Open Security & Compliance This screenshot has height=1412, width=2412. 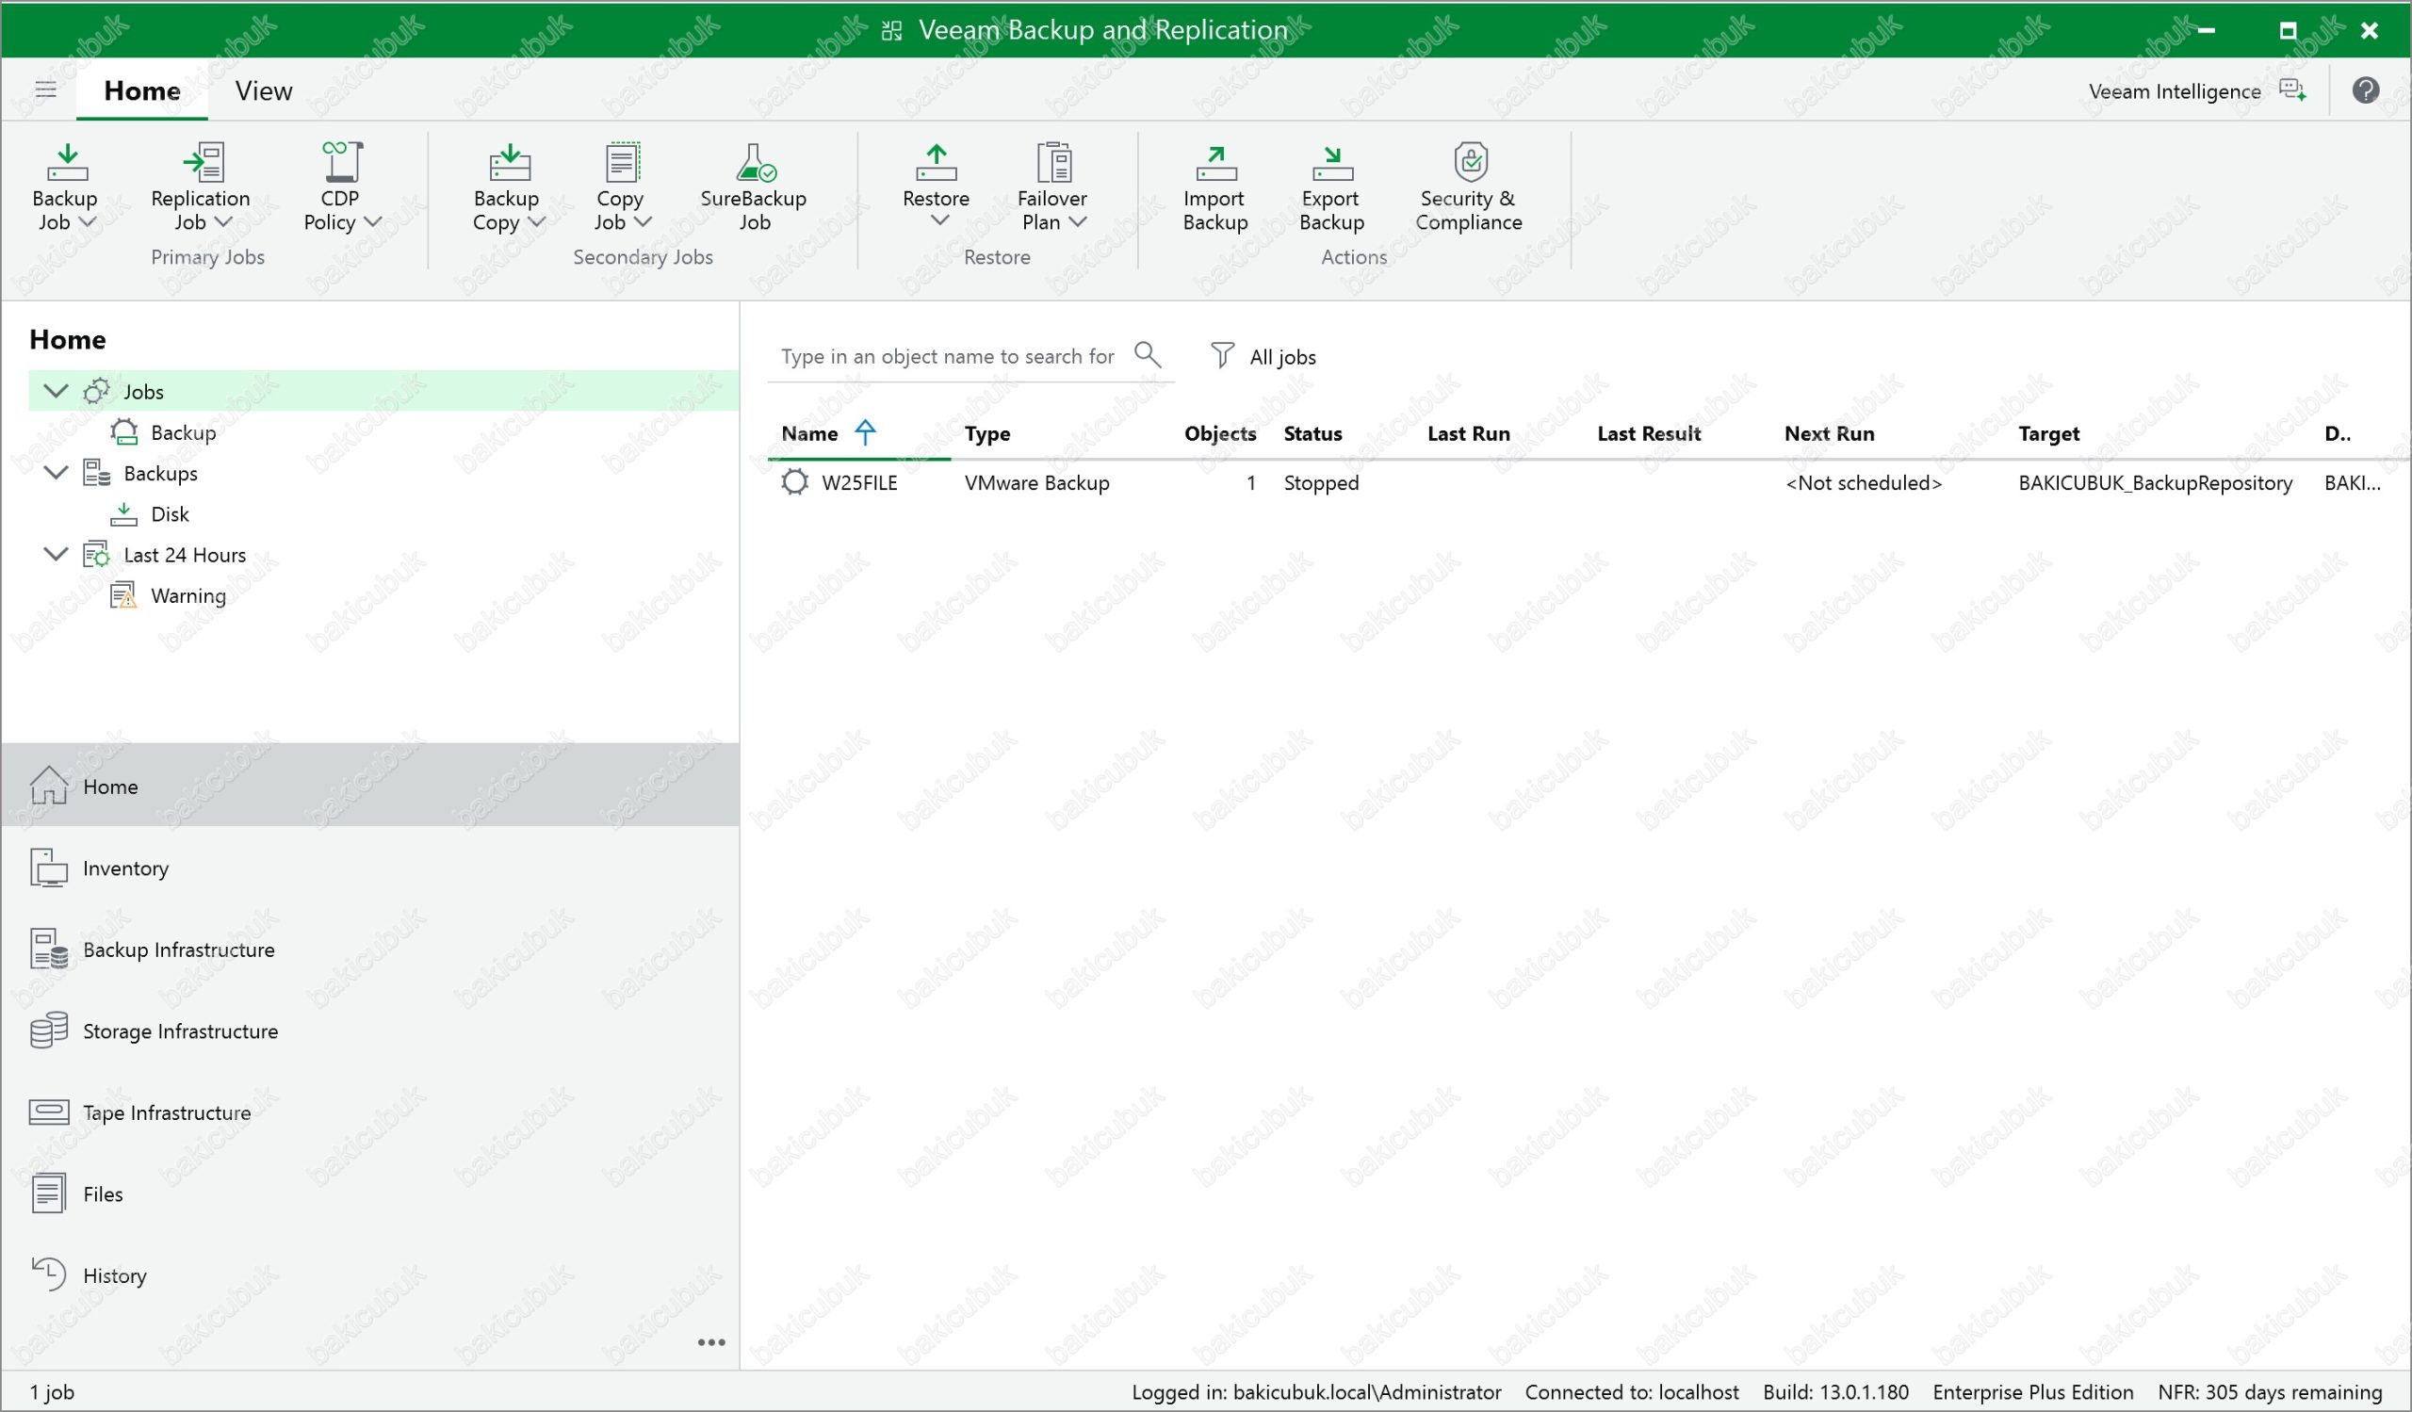pyautogui.click(x=1469, y=164)
